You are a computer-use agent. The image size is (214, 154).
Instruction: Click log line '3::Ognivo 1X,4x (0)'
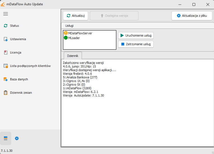click(x=76, y=81)
